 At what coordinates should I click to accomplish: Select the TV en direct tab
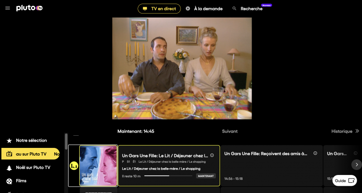click(159, 9)
